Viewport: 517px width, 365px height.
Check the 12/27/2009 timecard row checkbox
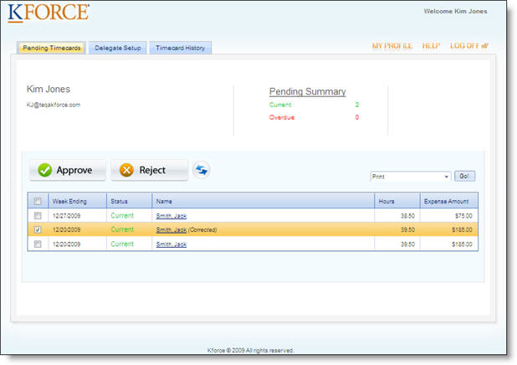pos(38,216)
